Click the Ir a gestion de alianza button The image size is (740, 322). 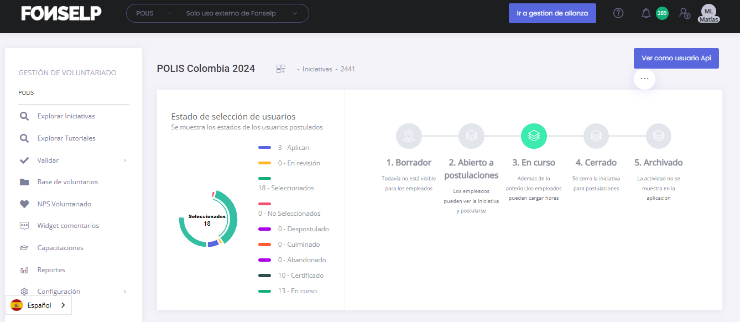point(552,13)
